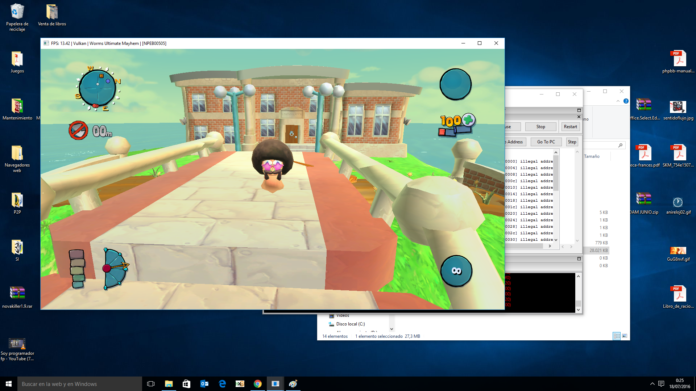
Task: Open the novakiller1.9.rar archive
Action: 17,298
